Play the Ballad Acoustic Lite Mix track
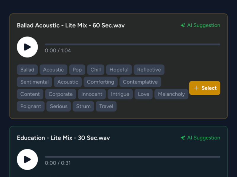This screenshot has height=177, width=237. [27, 47]
